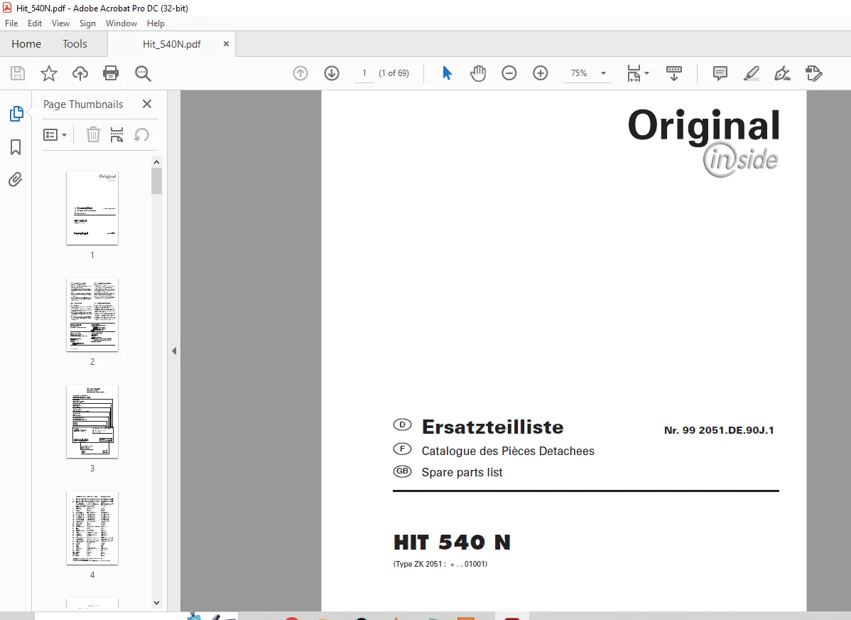This screenshot has height=620, width=851.
Task: Collapse the navigation pane with arrow
Action: (174, 351)
